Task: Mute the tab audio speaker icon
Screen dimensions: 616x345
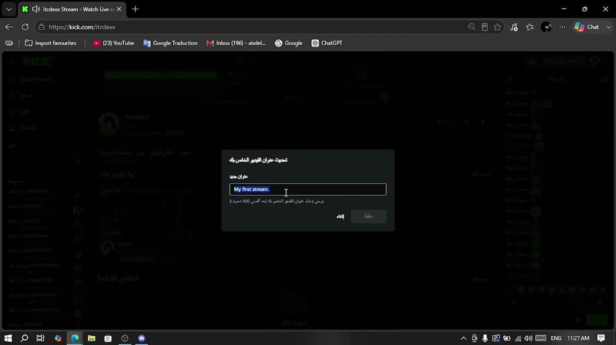Action: pyautogui.click(x=36, y=9)
